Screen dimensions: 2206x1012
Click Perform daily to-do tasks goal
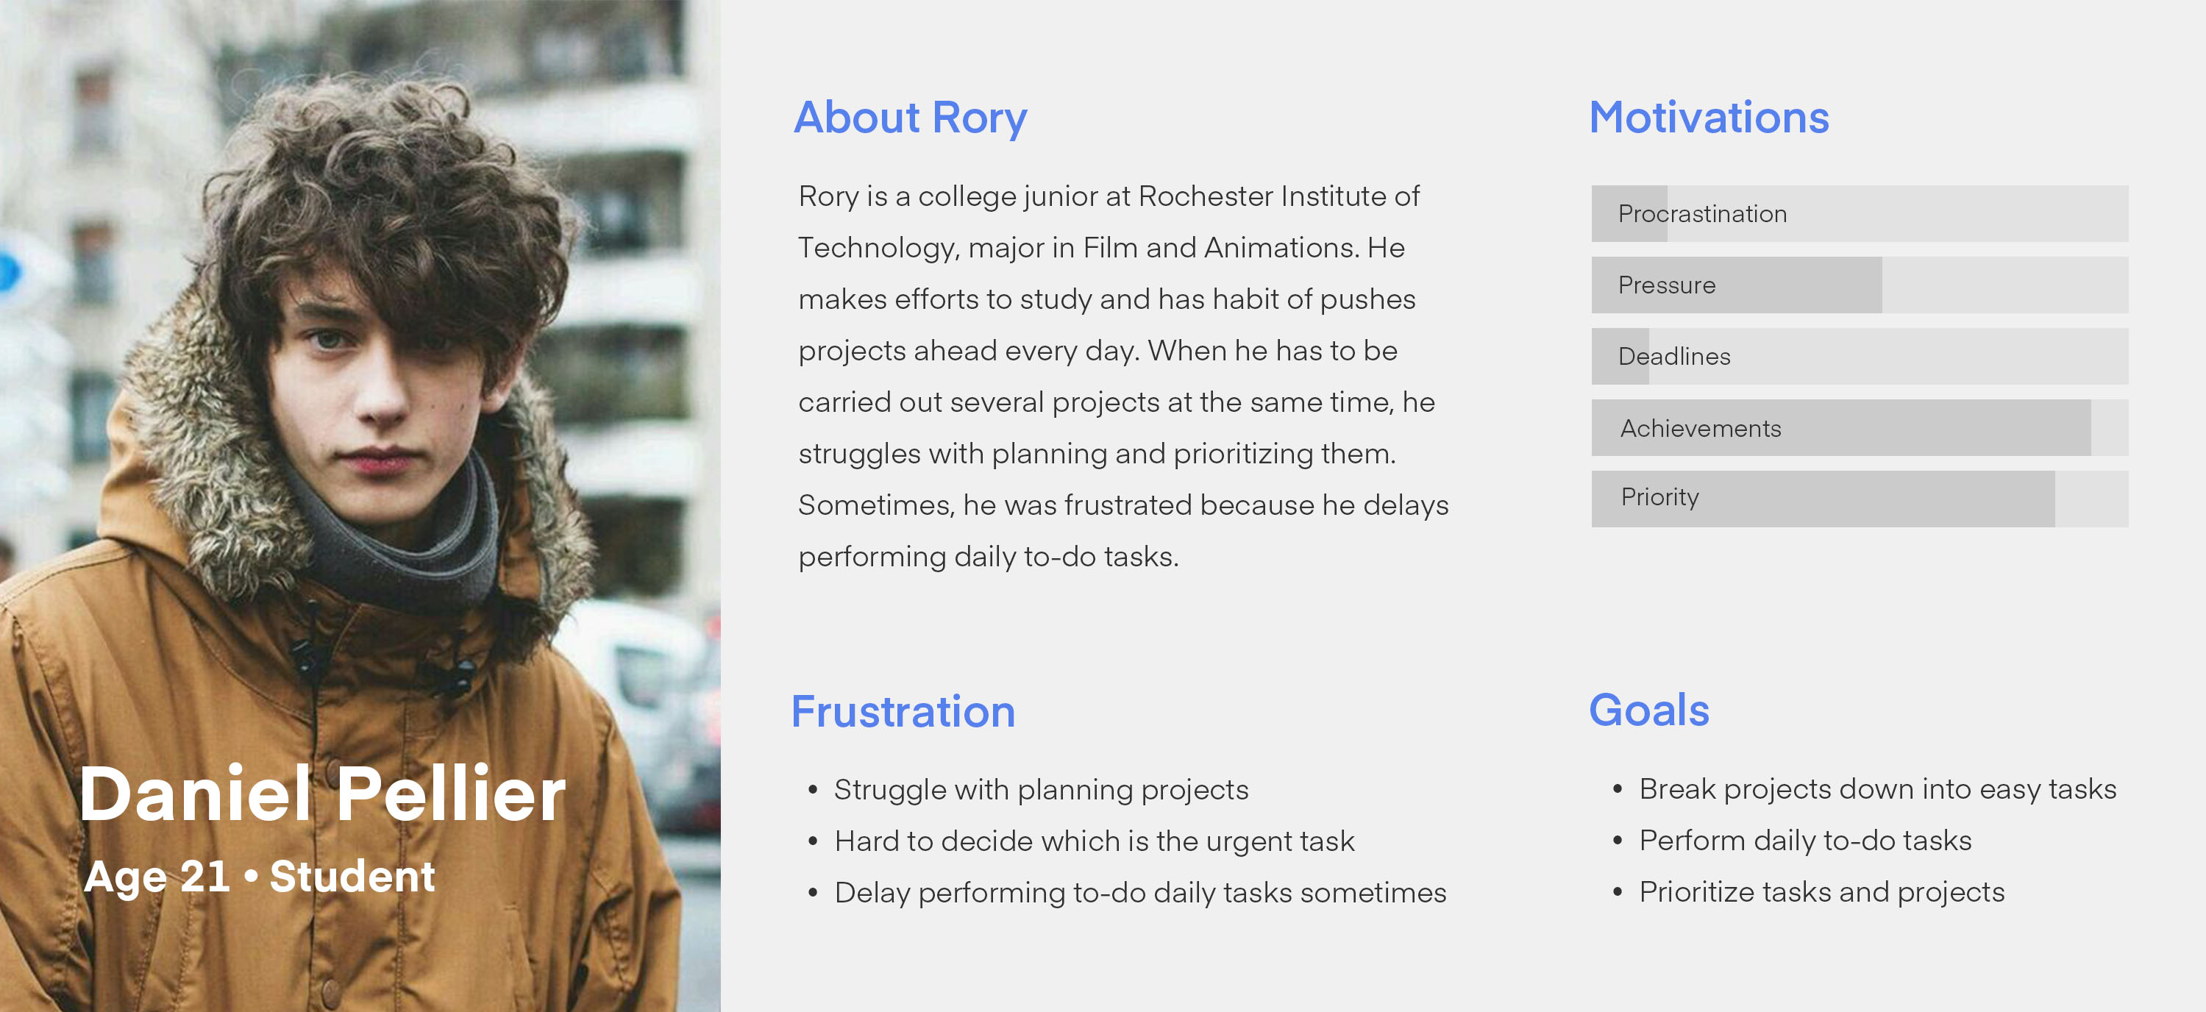(x=1804, y=840)
